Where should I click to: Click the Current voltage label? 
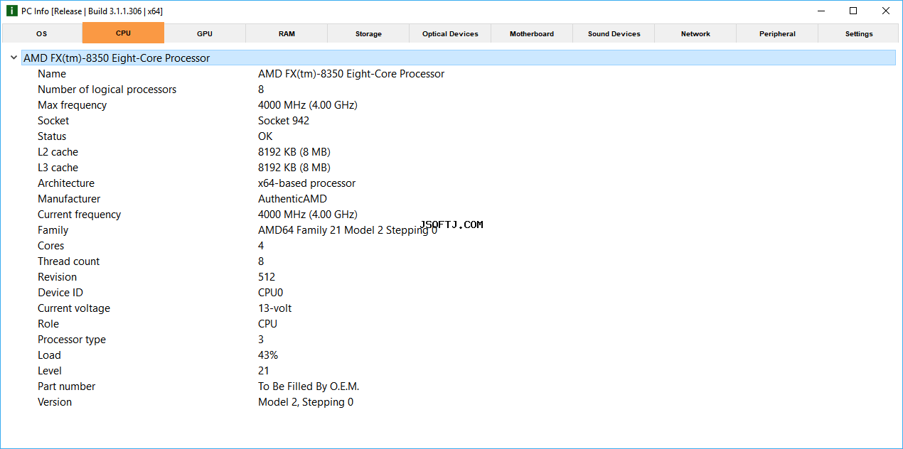click(x=74, y=308)
